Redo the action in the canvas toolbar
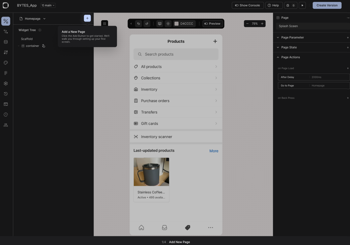Screen dimensions: 350x245 point(147,23)
